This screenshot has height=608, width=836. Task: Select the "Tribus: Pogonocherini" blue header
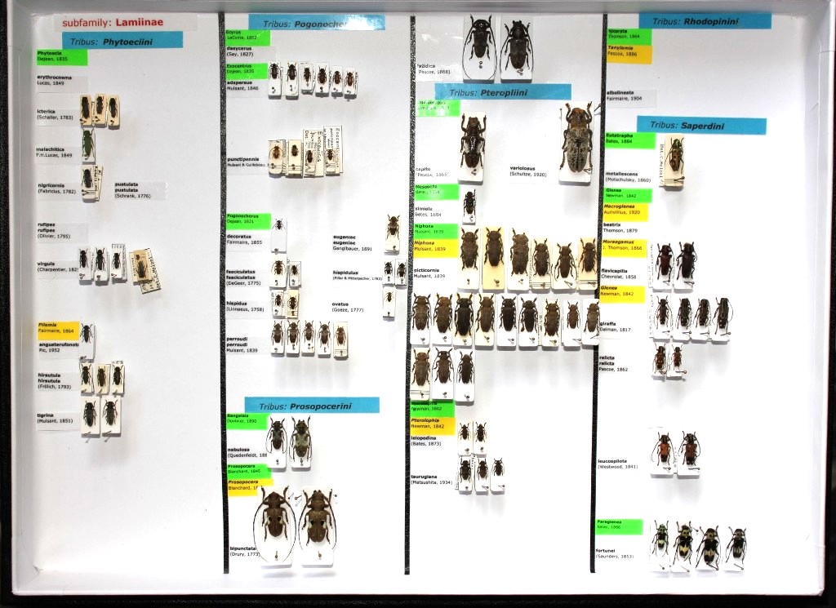point(316,23)
